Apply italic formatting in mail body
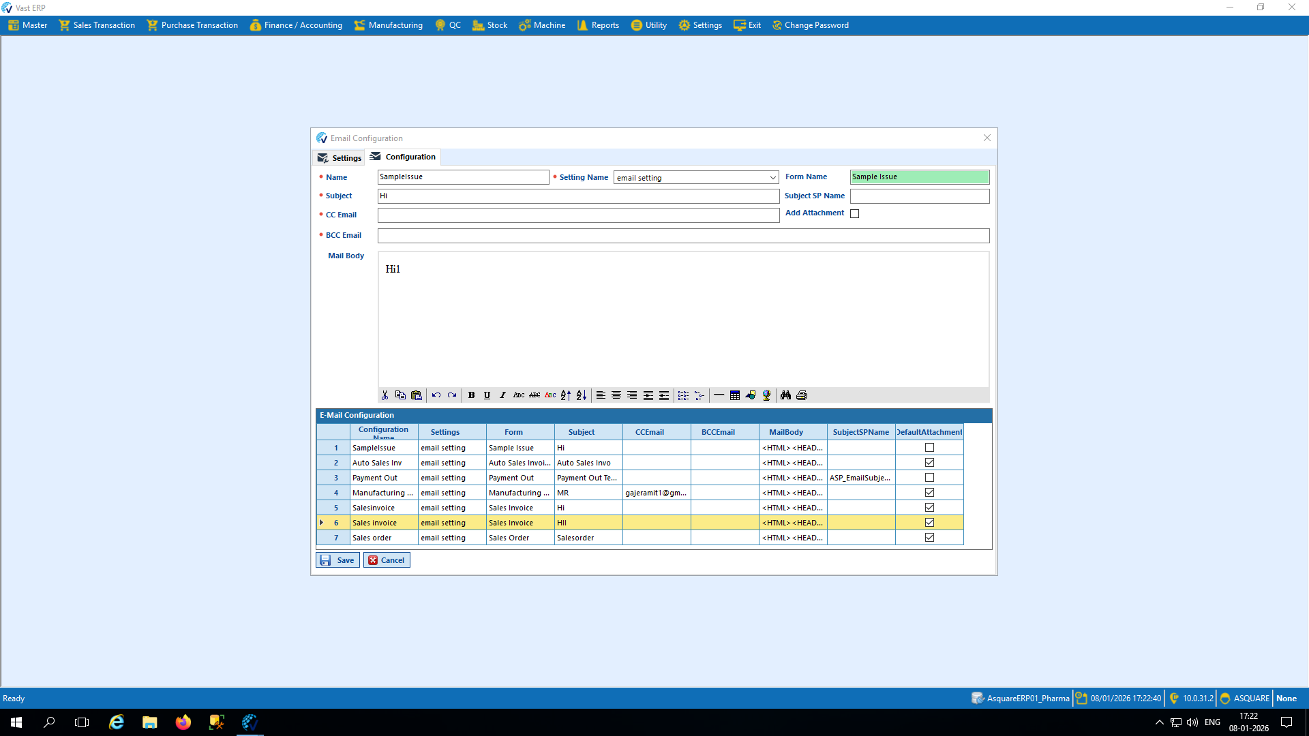This screenshot has width=1309, height=736. point(502,395)
